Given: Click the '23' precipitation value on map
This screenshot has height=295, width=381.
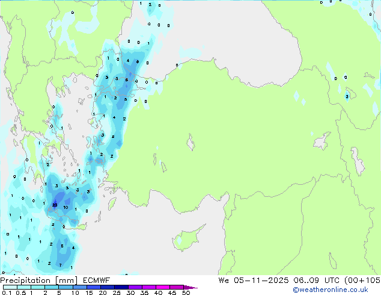Looking at the screenshot, I should [55, 205].
